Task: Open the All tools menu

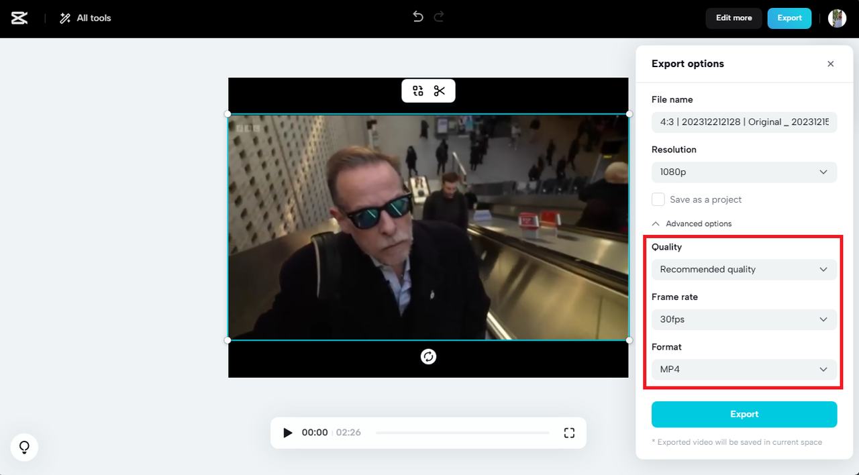Action: pos(85,18)
